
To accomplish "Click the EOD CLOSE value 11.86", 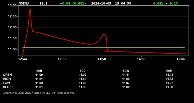I will 83,87.
